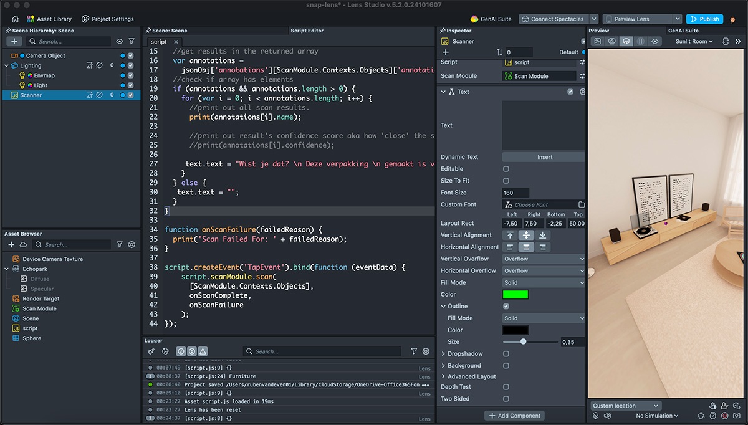Toggle Scene Hierarchy visibility eye filter
Image resolution: width=748 pixels, height=425 pixels.
[x=119, y=41]
